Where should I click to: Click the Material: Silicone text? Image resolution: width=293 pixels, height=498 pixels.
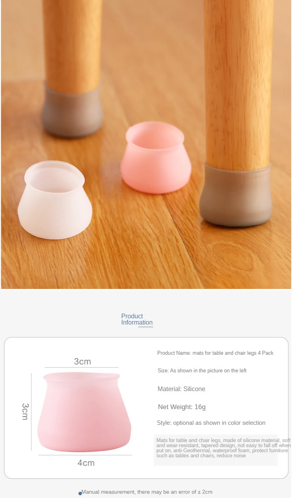pyautogui.click(x=181, y=389)
